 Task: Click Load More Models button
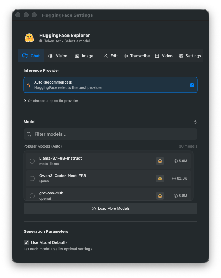click(x=110, y=208)
